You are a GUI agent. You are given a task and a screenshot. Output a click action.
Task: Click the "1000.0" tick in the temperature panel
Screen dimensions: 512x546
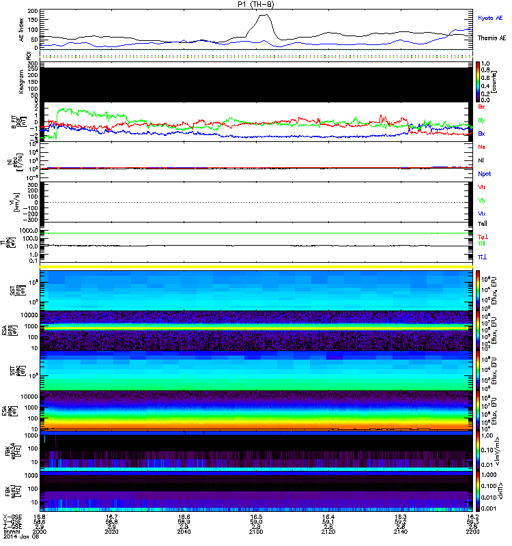click(x=29, y=231)
